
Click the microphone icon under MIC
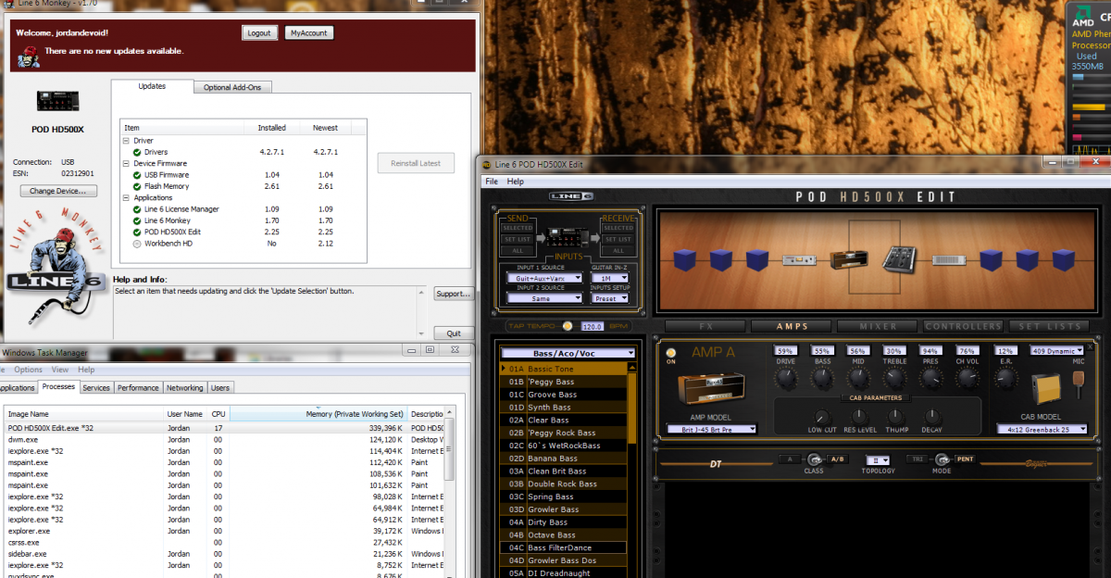point(1079,383)
